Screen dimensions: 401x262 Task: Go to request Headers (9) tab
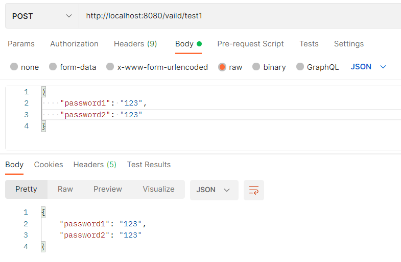(x=135, y=44)
